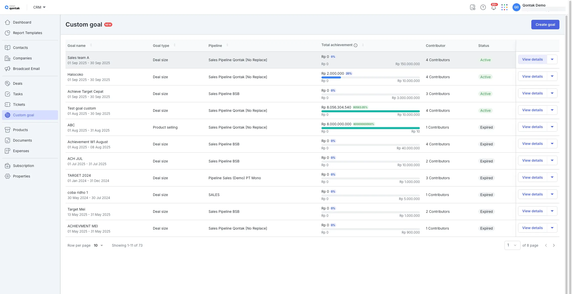
Task: Click the Total achievement info icon
Action: [356, 45]
